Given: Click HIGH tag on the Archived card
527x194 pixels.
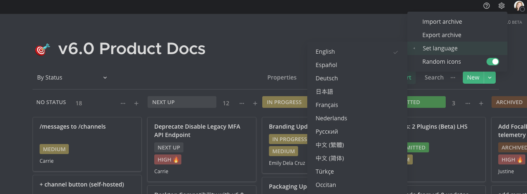Looking at the screenshot, I should (512, 159).
